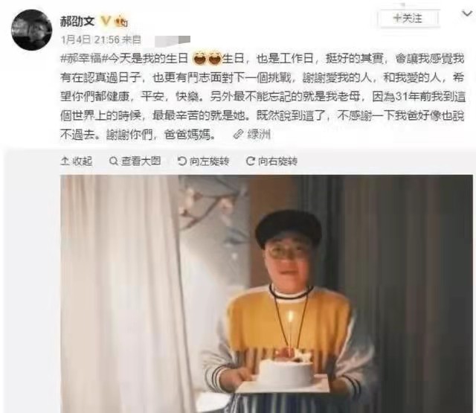
Task: View large image via 查看大图
Action: point(135,161)
